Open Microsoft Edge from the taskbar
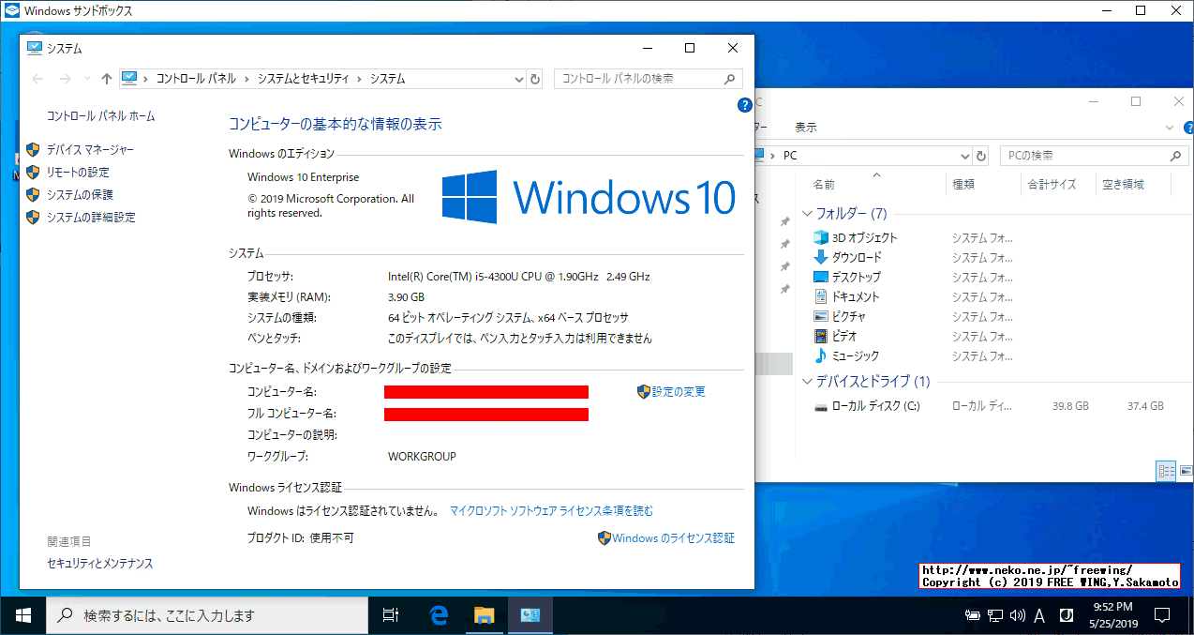 click(438, 615)
